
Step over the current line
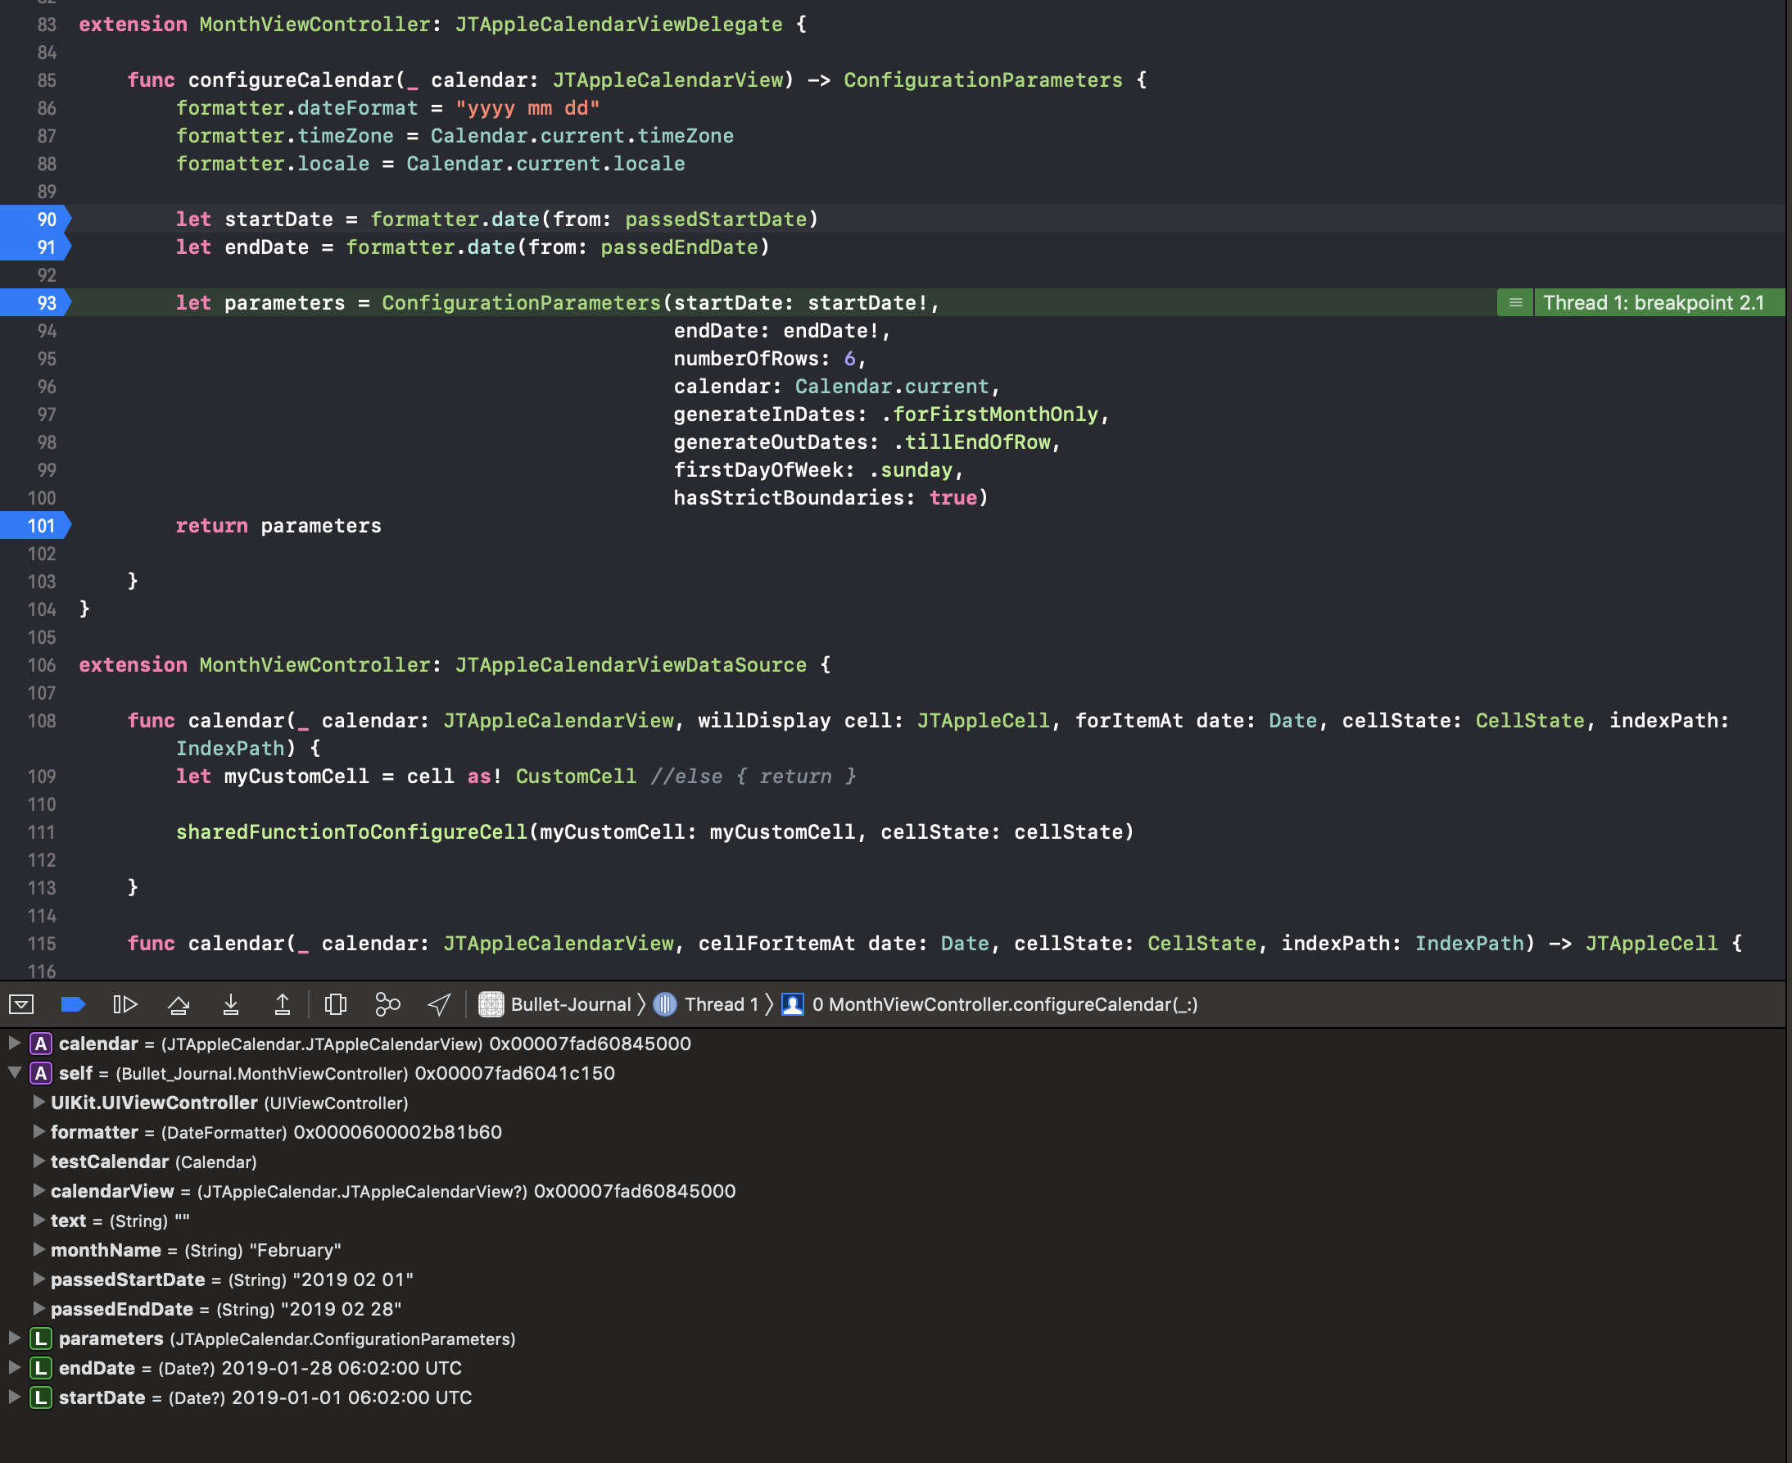[178, 1003]
